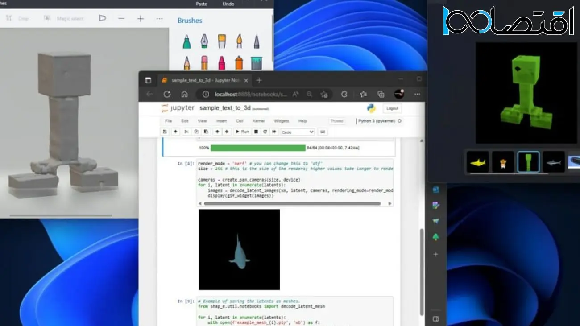Click Magic select in Paint 3D toolbar
Screen dimensions: 580x326
64,18
